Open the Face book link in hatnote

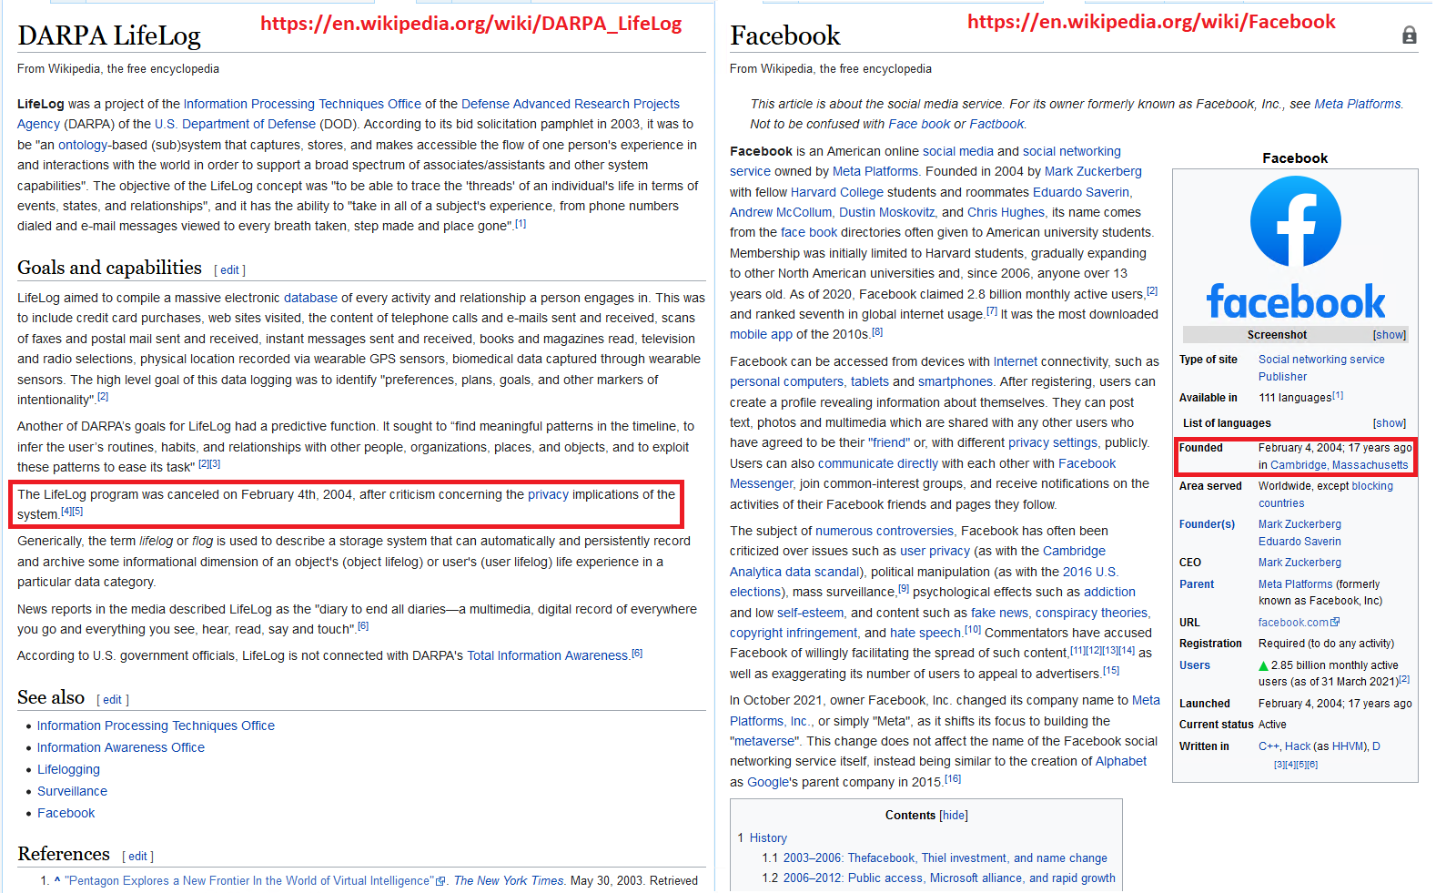pyautogui.click(x=919, y=124)
